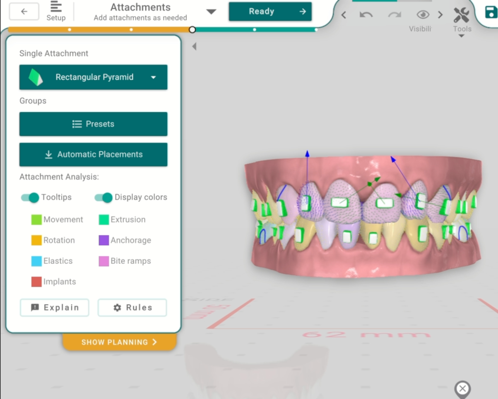Open the Rectangular Pyramid attachment dropdown
The height and width of the screenshot is (399, 498).
[93, 77]
